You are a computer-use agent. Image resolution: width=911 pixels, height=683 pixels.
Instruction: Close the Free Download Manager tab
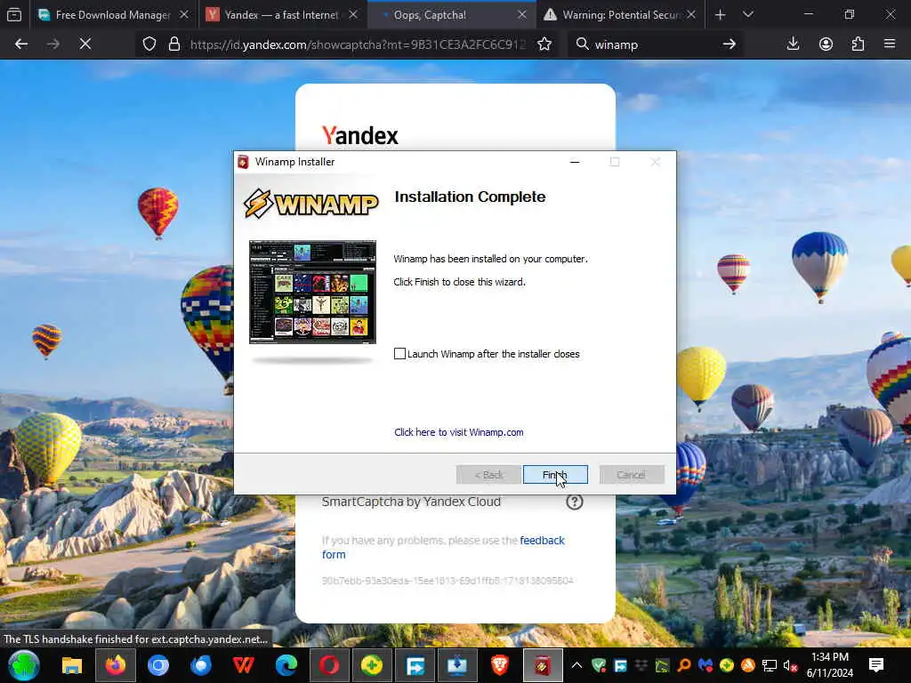tap(184, 14)
